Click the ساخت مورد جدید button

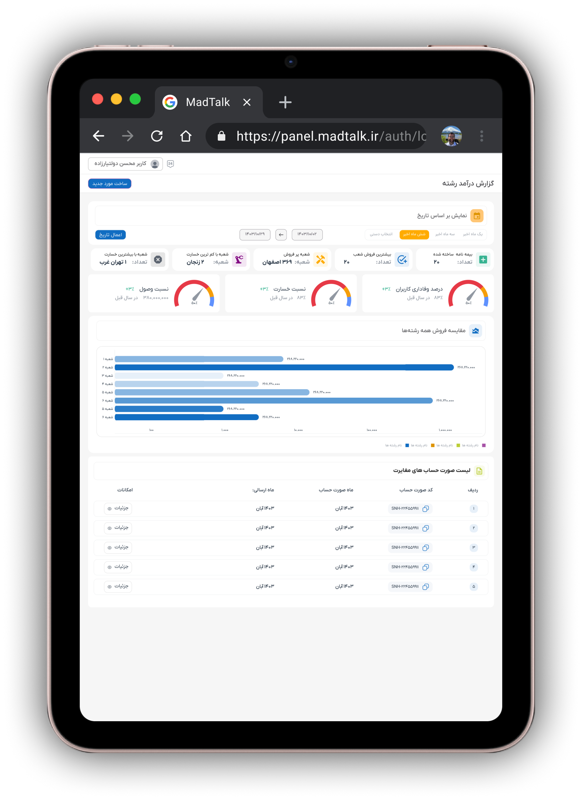pyautogui.click(x=110, y=184)
